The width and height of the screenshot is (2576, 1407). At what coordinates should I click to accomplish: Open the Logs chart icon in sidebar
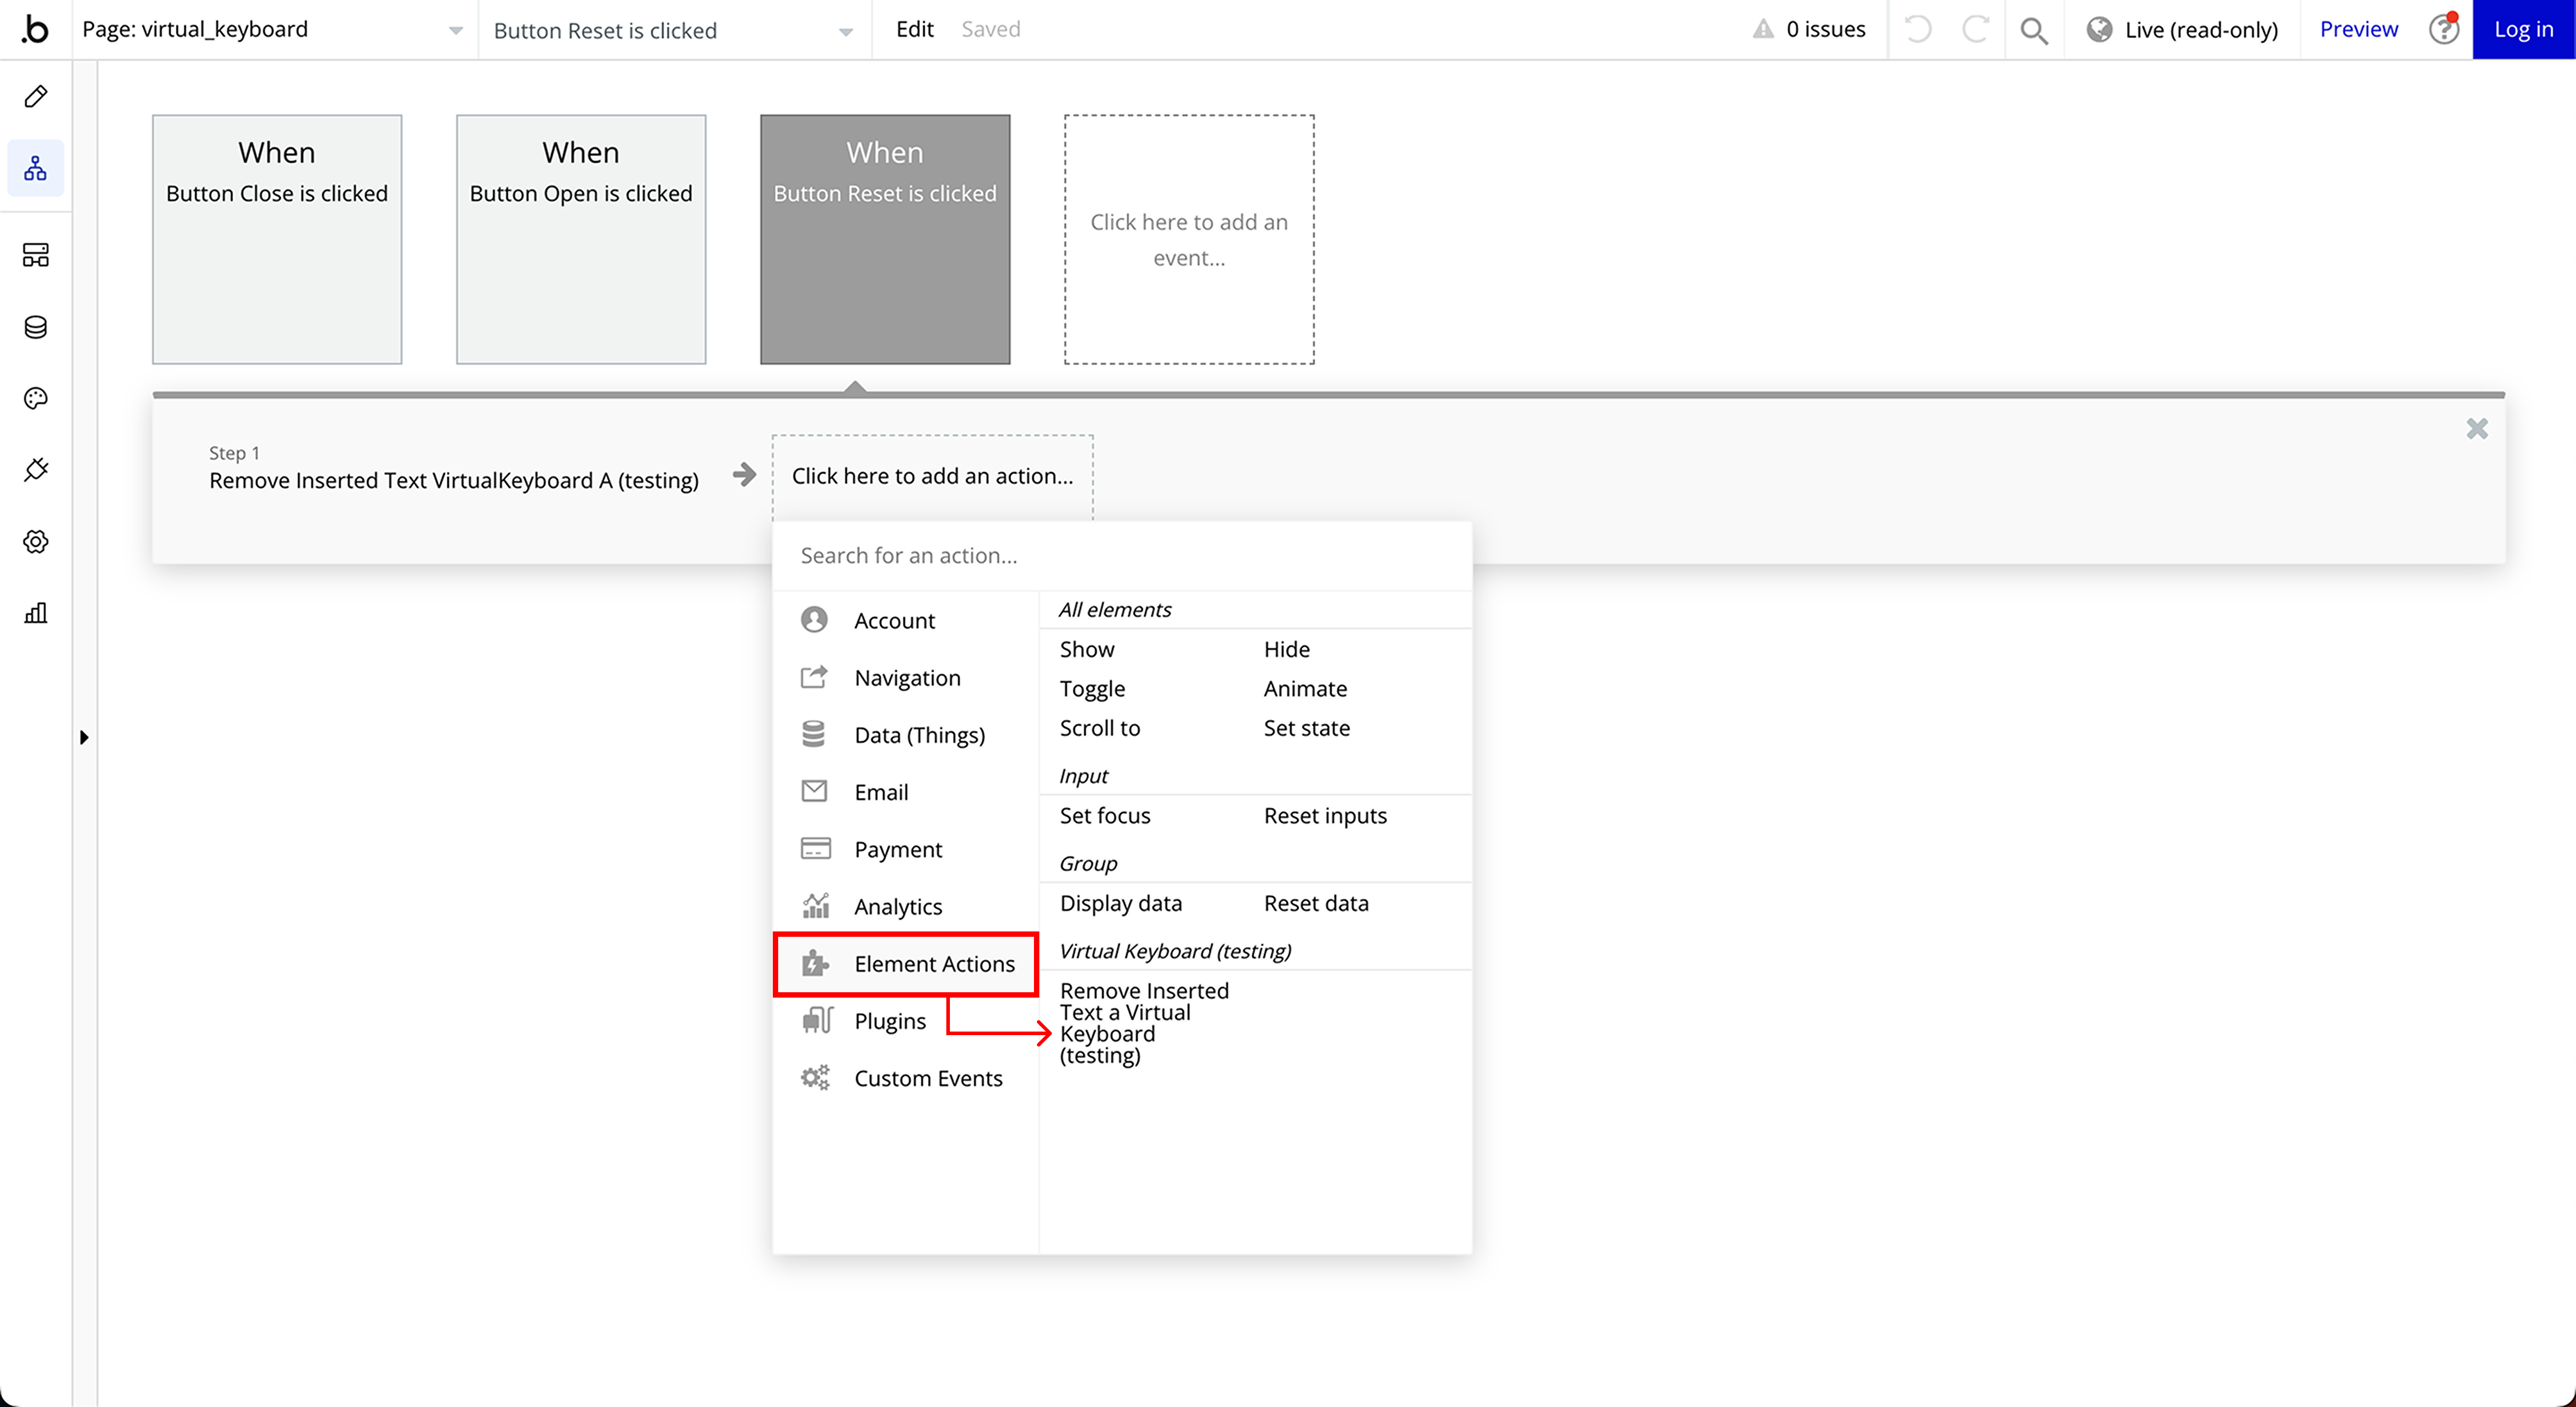[36, 613]
